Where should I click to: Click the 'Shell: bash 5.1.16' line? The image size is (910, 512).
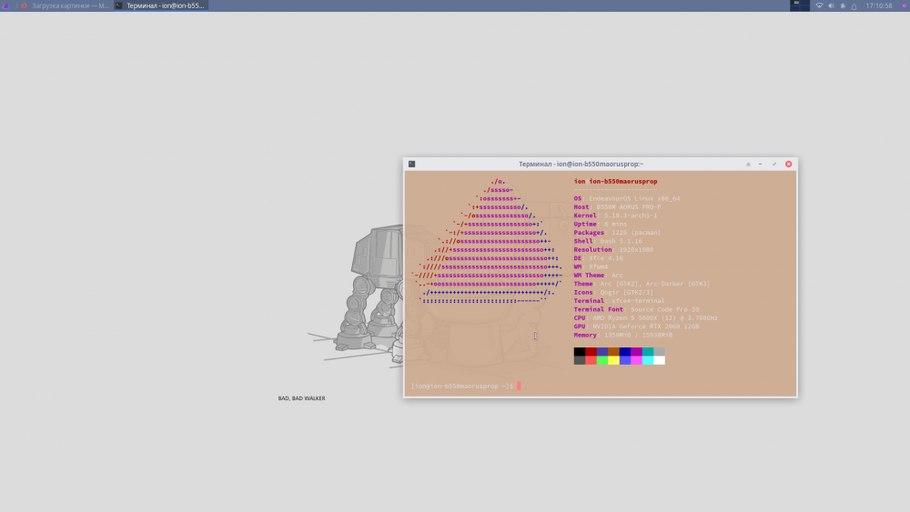[x=608, y=241]
